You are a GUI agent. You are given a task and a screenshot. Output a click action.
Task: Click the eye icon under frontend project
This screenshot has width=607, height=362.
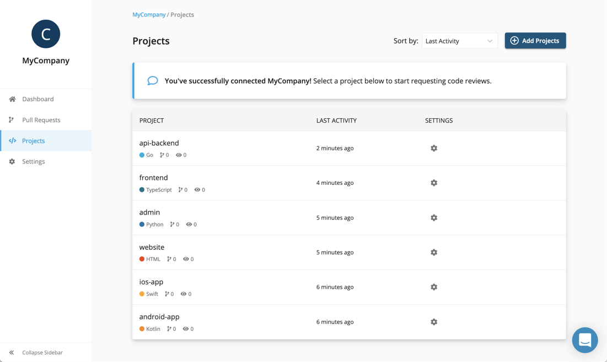click(197, 190)
